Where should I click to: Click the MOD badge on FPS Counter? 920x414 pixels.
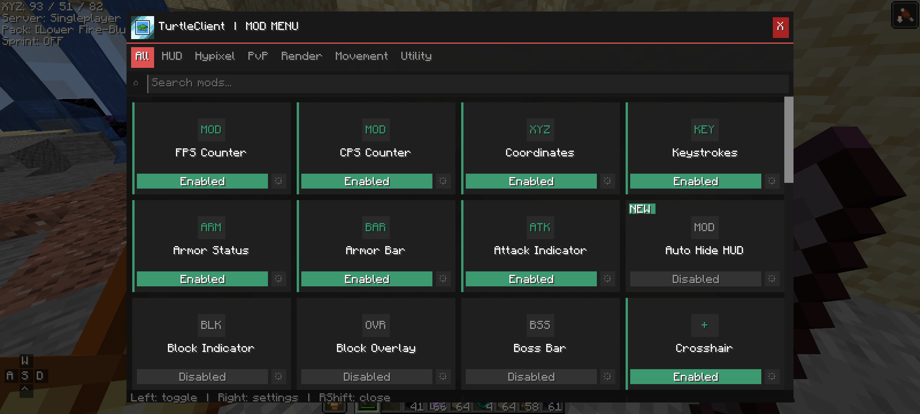coord(211,130)
